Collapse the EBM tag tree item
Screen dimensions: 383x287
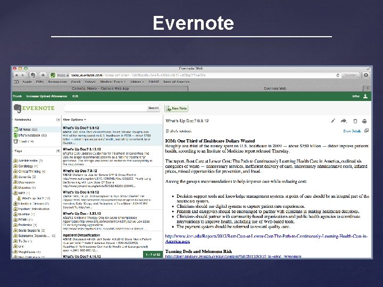tap(13, 193)
